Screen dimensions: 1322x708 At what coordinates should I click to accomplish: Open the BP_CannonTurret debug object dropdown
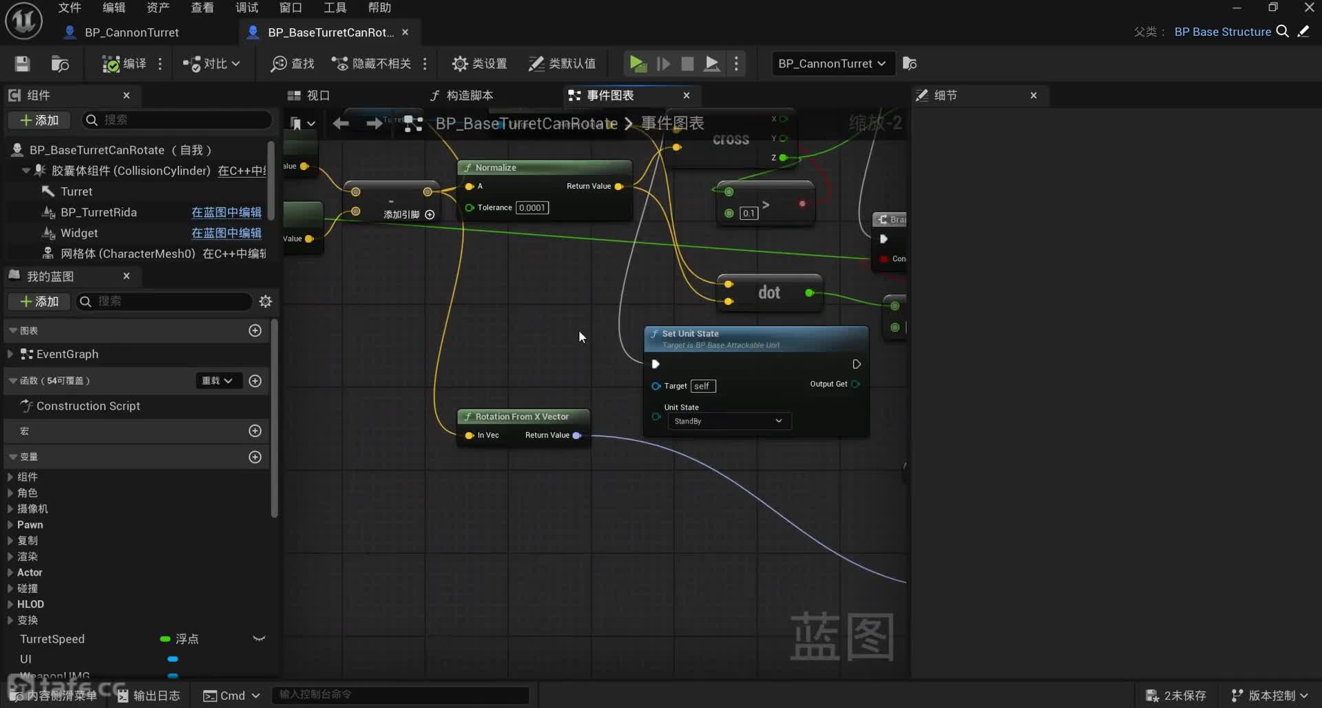(831, 64)
